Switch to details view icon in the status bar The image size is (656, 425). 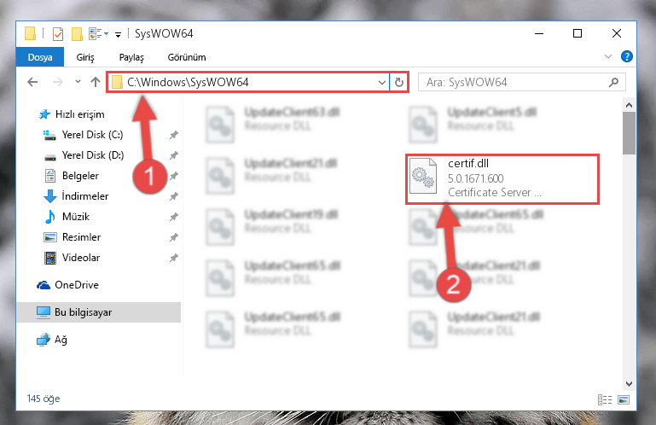tap(605, 399)
